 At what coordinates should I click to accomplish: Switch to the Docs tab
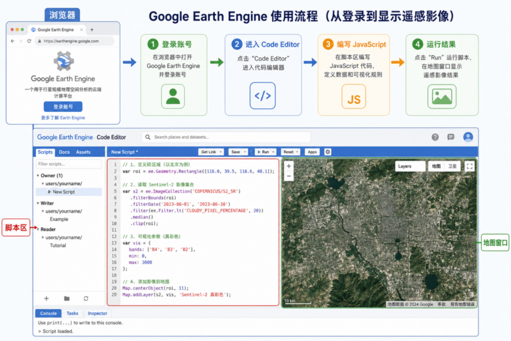64,152
